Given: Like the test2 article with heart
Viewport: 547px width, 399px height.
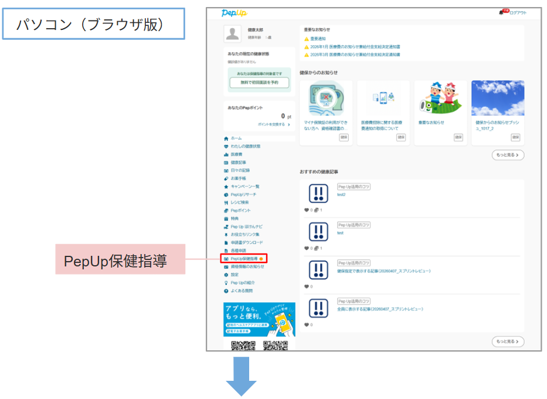Looking at the screenshot, I should click(307, 210).
